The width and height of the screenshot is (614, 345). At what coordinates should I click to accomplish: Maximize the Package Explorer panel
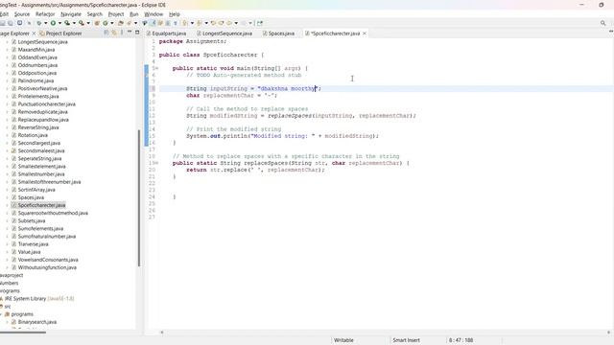(x=137, y=33)
